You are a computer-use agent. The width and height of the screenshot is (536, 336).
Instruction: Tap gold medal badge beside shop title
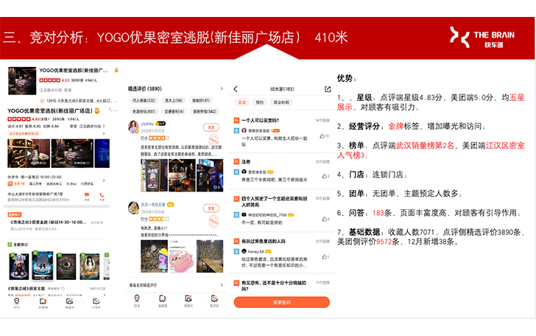[97, 111]
